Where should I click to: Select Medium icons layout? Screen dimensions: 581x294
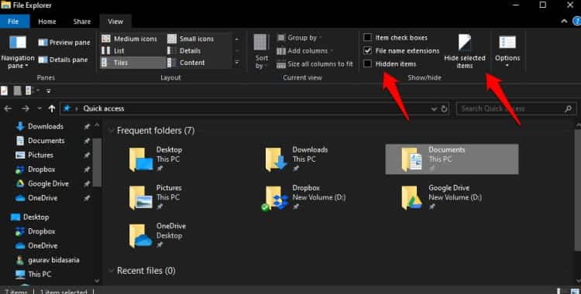[x=129, y=39]
